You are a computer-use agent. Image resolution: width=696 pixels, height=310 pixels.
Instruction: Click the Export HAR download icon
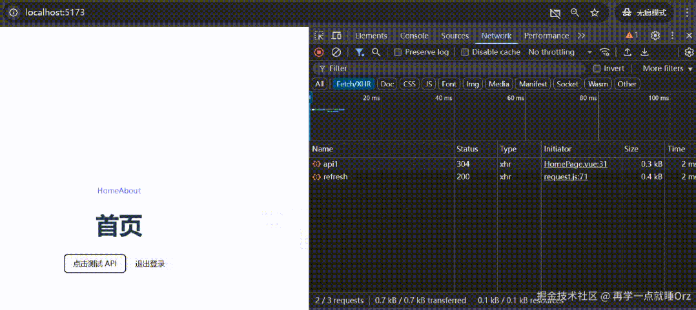point(644,52)
